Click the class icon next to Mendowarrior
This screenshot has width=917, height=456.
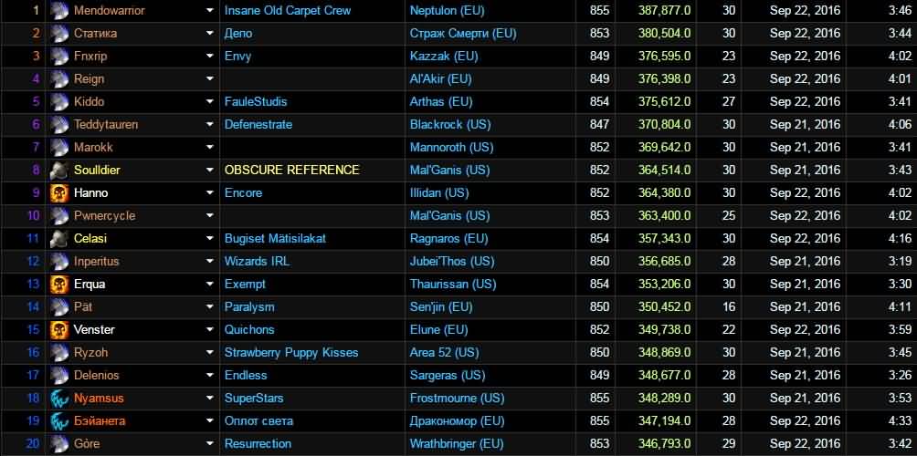point(59,11)
